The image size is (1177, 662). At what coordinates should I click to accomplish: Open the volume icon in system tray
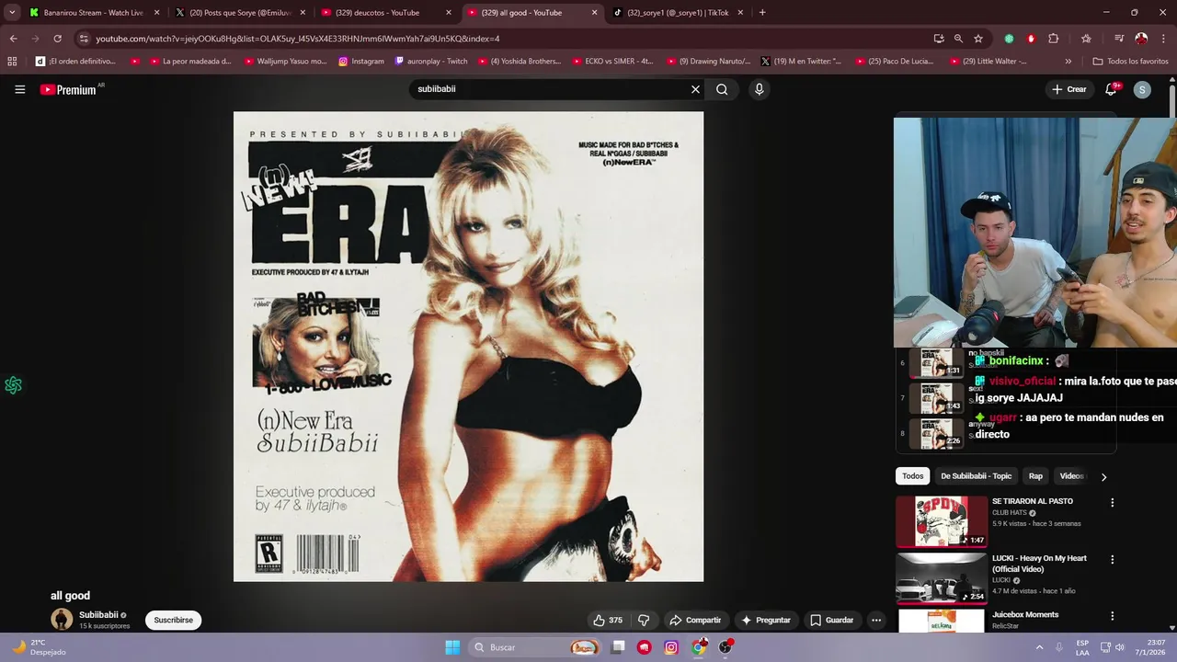pyautogui.click(x=1119, y=647)
